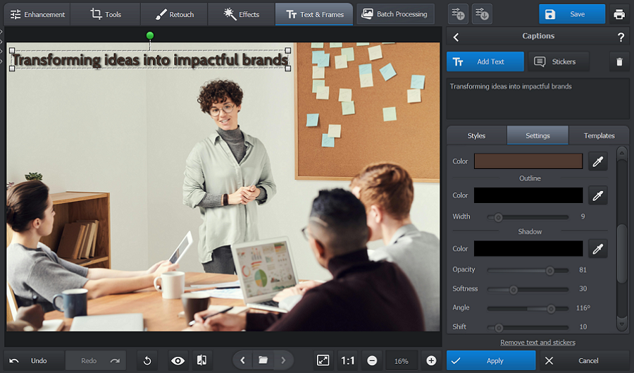Go to previous photo arrow
Image resolution: width=634 pixels, height=373 pixels.
pos(242,360)
